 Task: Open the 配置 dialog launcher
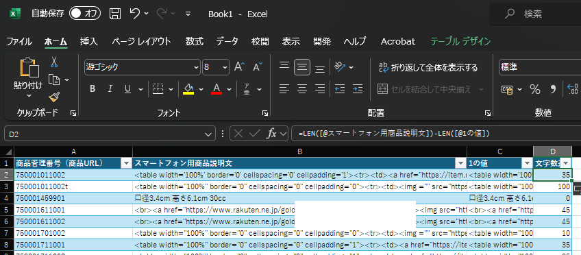pyautogui.click(x=488, y=112)
